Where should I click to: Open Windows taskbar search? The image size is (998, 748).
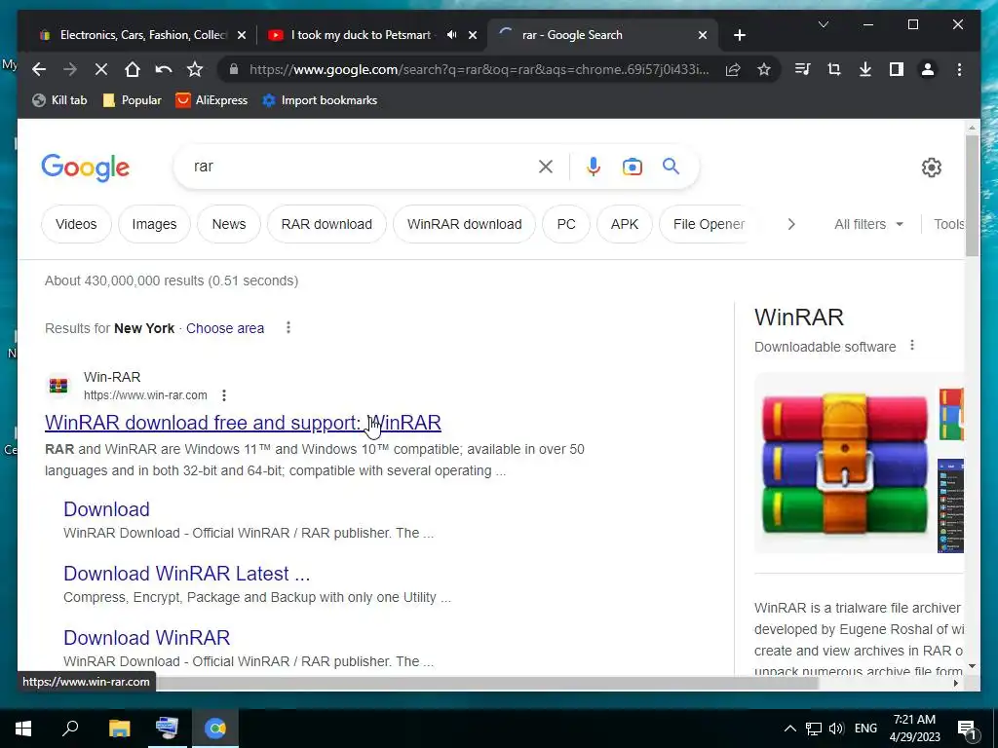[x=70, y=729]
